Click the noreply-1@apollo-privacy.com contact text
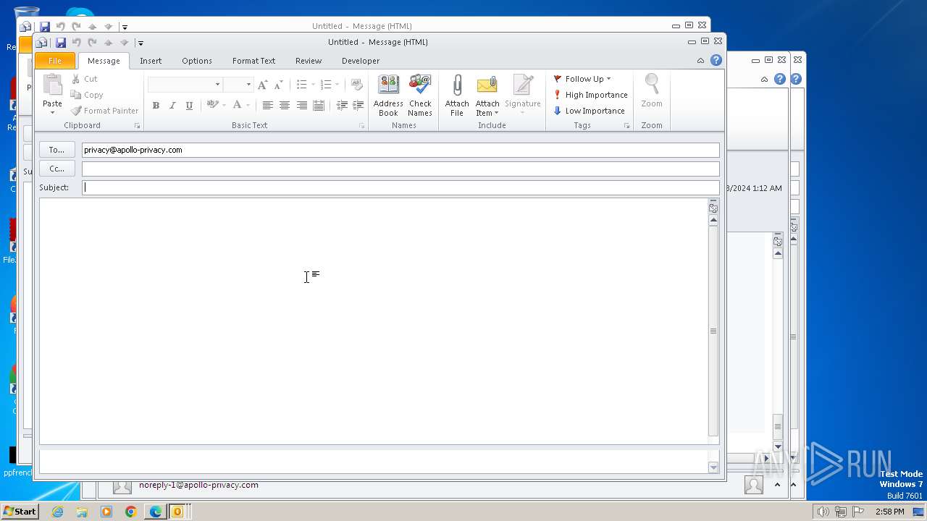Image resolution: width=927 pixels, height=521 pixels. pos(198,485)
